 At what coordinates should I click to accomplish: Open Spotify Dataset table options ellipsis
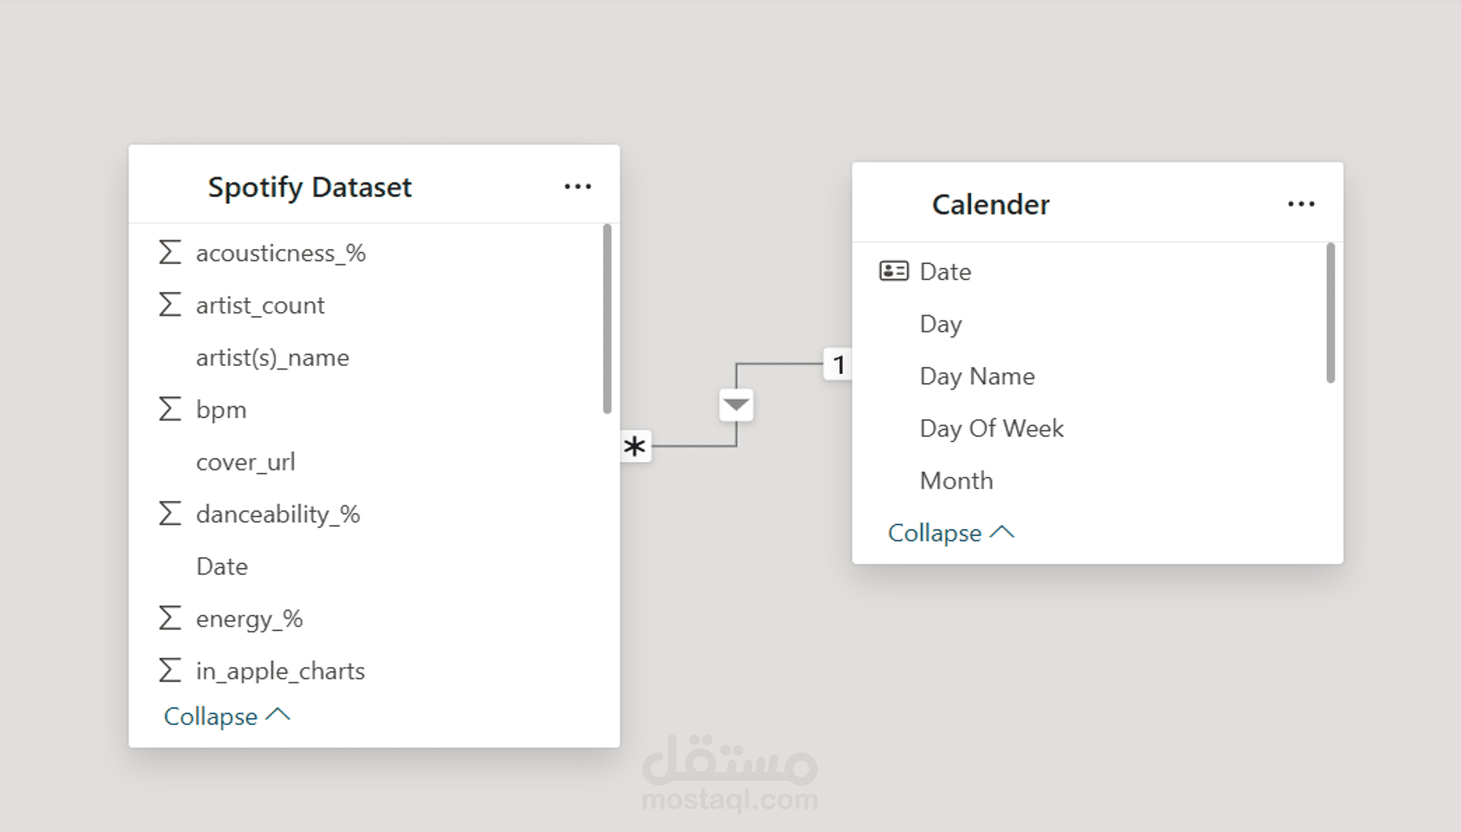[578, 186]
